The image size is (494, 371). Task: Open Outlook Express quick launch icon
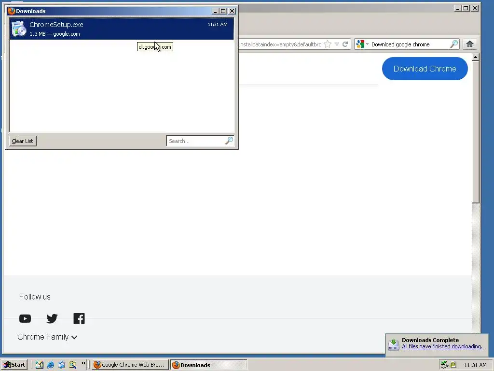coord(61,365)
